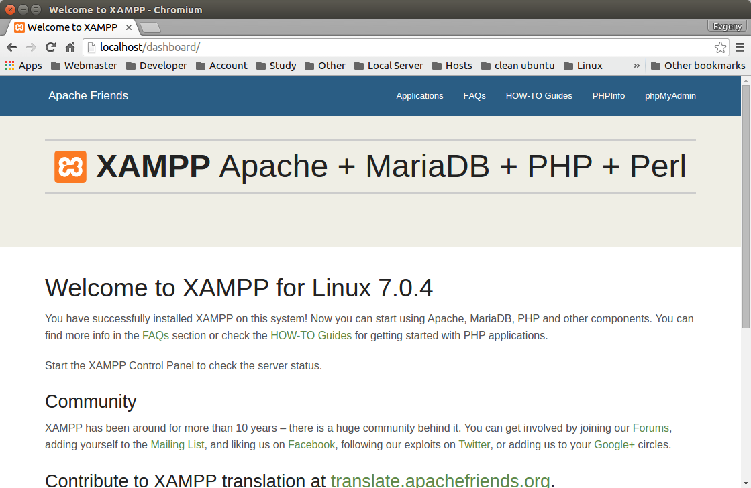Click the page info icon in address bar

pos(91,47)
